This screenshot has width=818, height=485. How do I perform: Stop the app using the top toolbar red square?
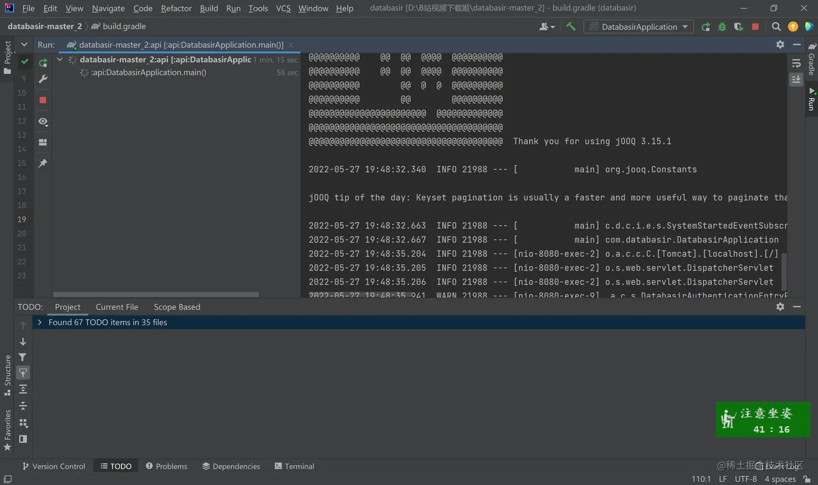[x=755, y=27]
